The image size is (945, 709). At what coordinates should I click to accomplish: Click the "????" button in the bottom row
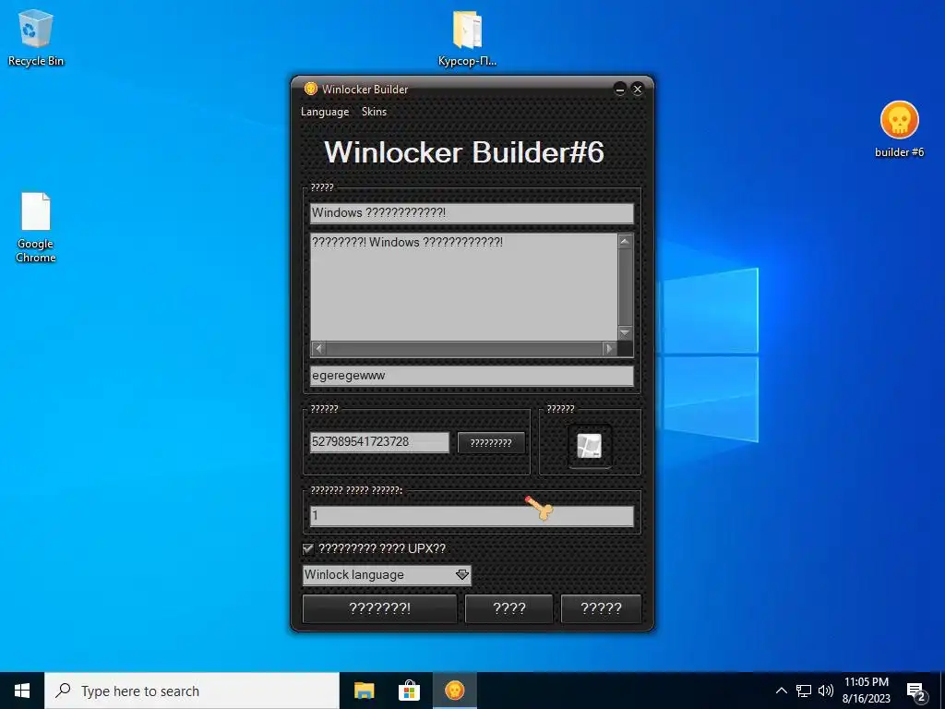pyautogui.click(x=509, y=608)
